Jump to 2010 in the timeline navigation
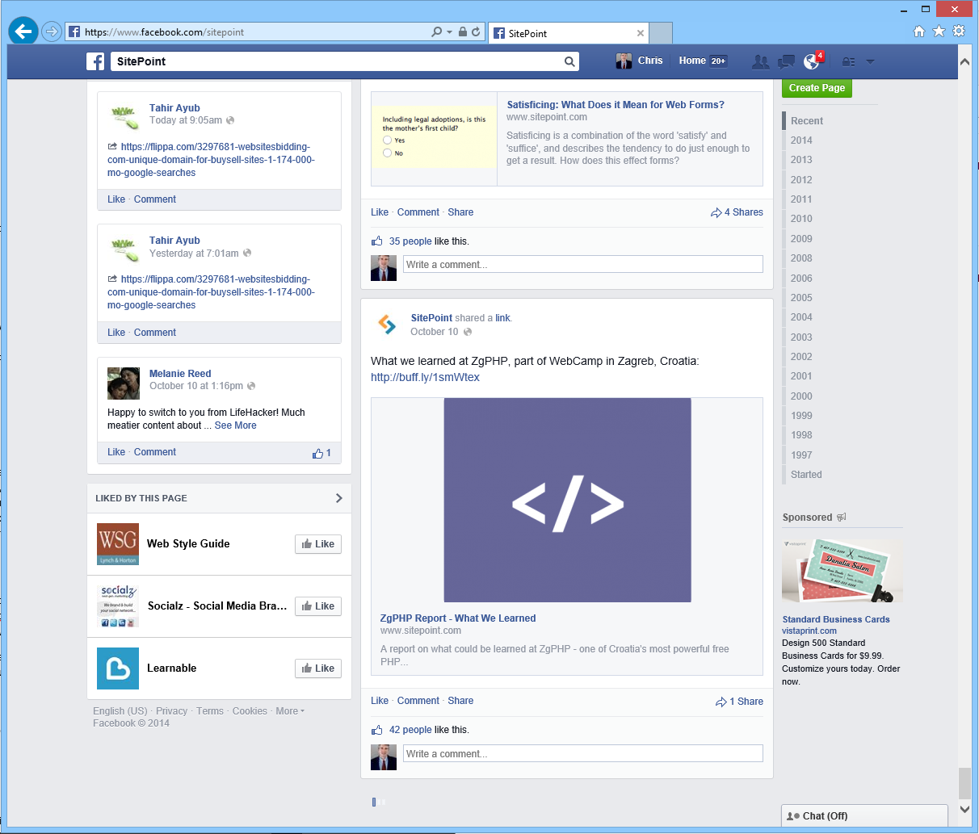The width and height of the screenshot is (979, 834). tap(801, 219)
